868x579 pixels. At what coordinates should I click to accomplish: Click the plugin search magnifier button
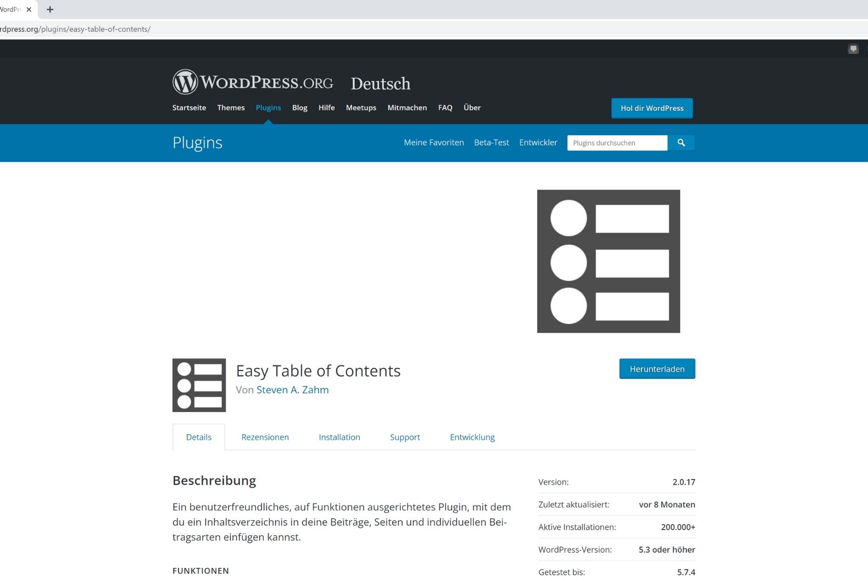(681, 143)
